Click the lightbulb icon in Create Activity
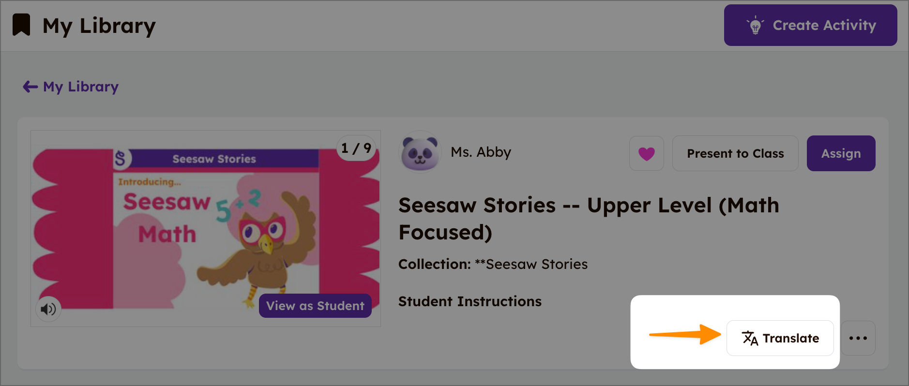Viewport: 909px width, 386px height. tap(755, 26)
